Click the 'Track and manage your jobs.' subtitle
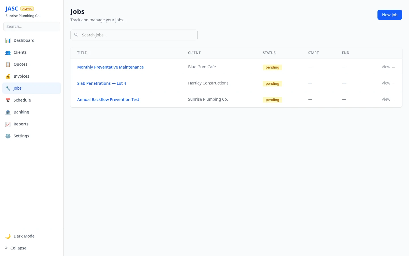 click(x=97, y=20)
